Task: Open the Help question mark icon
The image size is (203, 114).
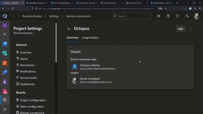Action: [177, 16]
